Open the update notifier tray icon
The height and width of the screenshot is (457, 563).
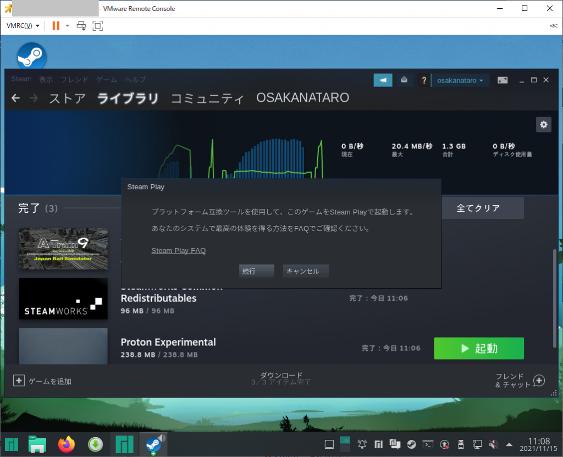click(444, 444)
